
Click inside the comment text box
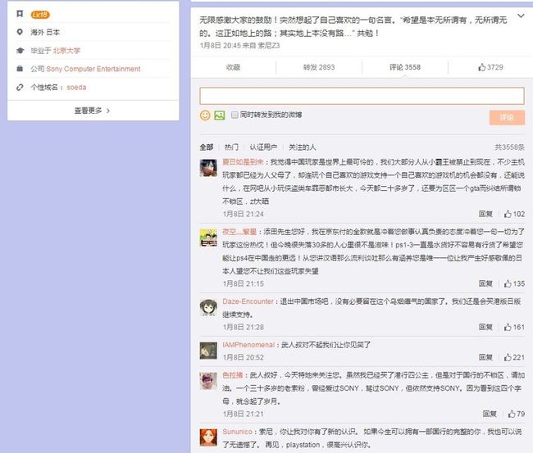coord(362,95)
